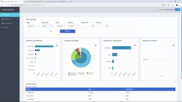Select Team Expenses in the sidebar

(x=10, y=23)
